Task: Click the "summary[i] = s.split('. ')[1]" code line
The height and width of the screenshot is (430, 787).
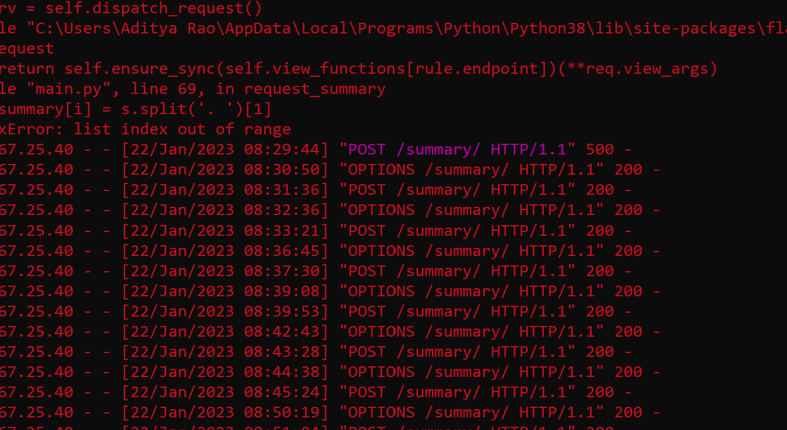Action: [x=136, y=109]
